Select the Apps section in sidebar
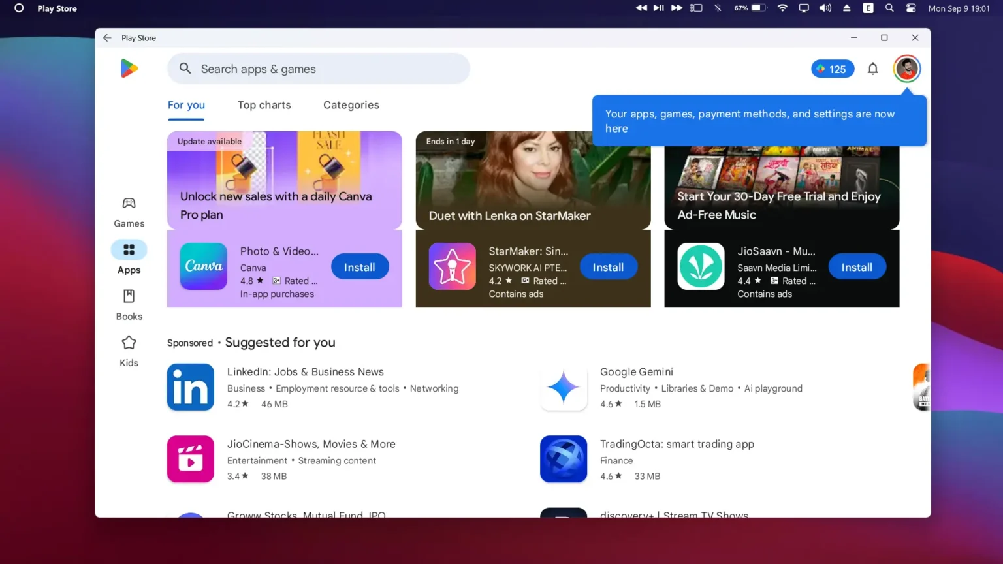This screenshot has height=564, width=1003. 129,258
